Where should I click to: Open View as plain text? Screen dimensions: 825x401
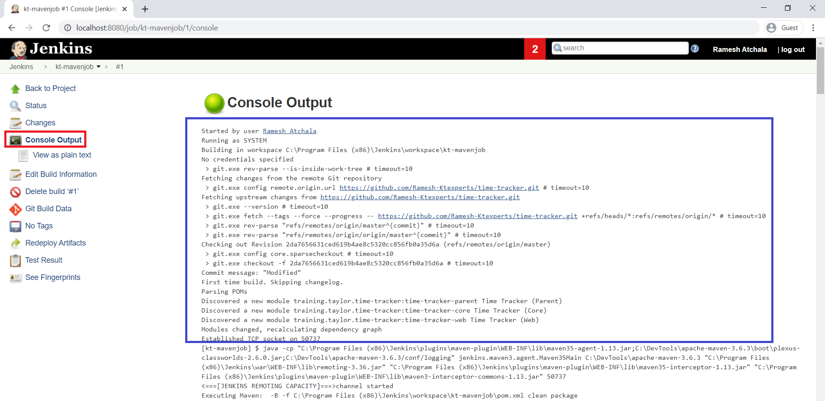62,155
